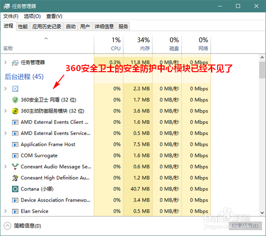
Task: Click the 3.4 MB memory value
Action: coord(141,200)
